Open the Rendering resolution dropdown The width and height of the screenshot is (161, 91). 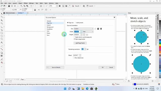[85, 49]
